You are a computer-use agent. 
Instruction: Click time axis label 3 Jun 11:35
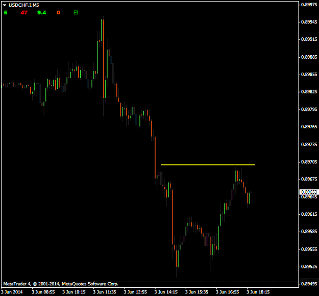[105, 292]
